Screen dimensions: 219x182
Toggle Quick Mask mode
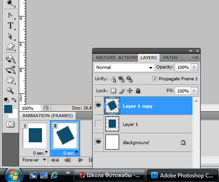pyautogui.click(x=10, y=124)
